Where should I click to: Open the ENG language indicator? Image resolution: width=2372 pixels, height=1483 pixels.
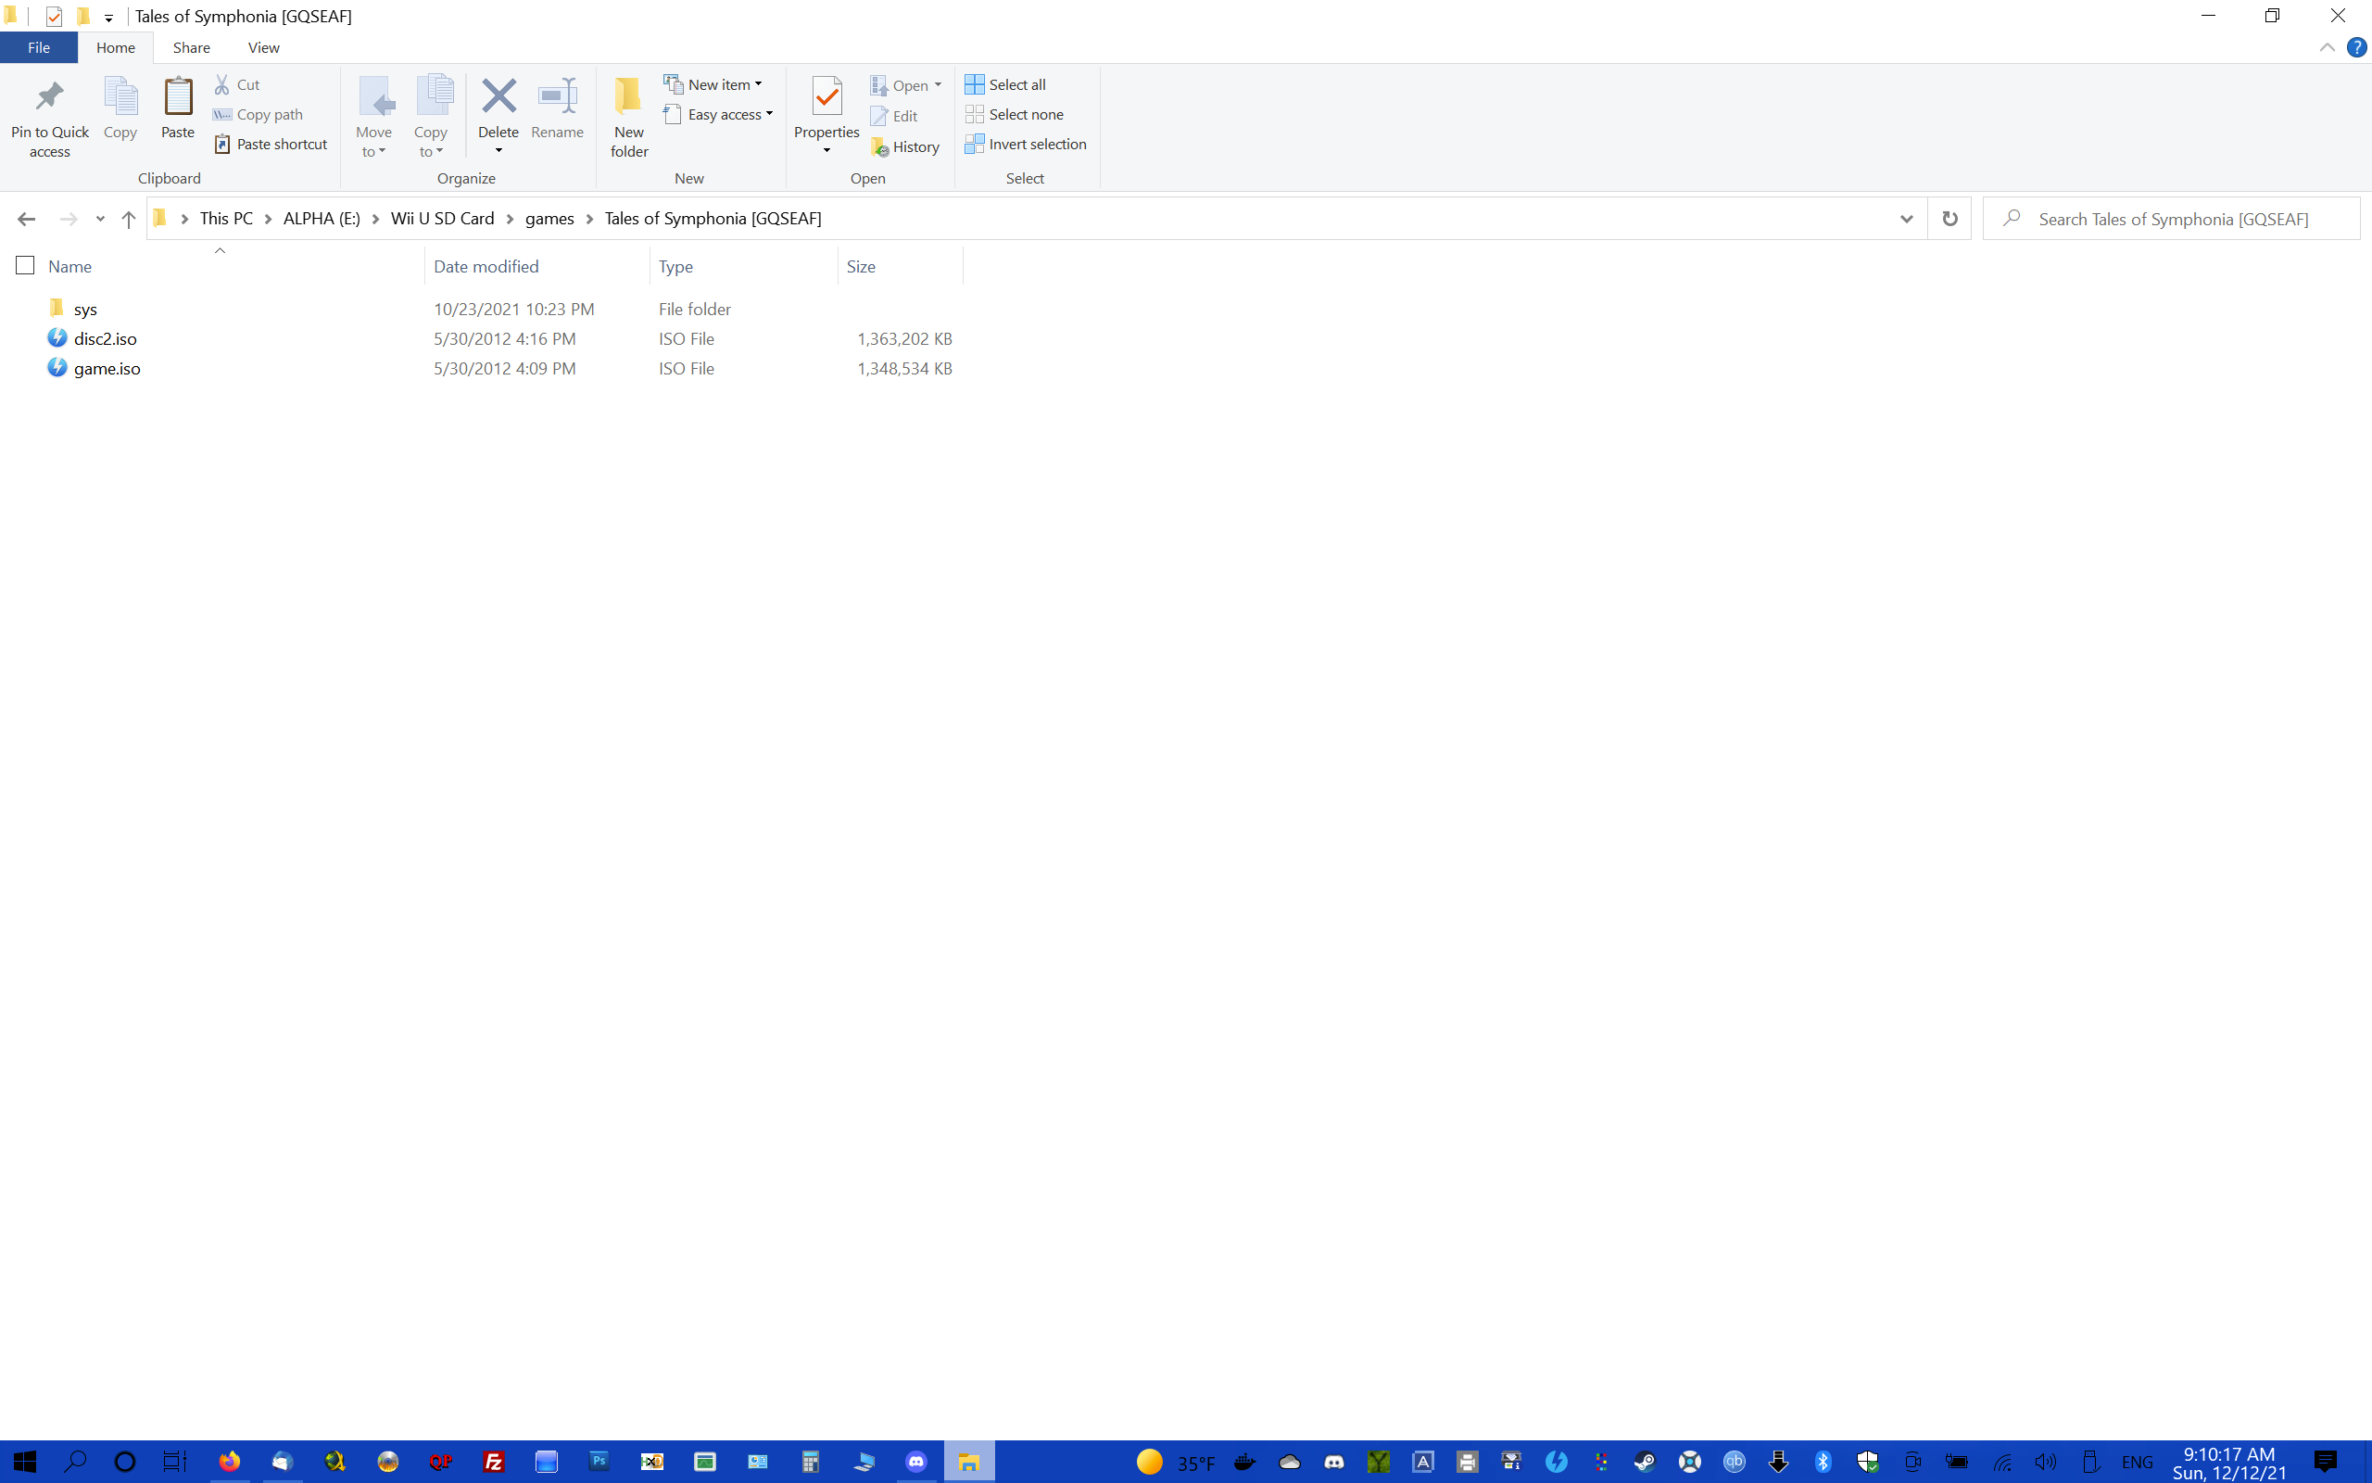pos(2137,1463)
